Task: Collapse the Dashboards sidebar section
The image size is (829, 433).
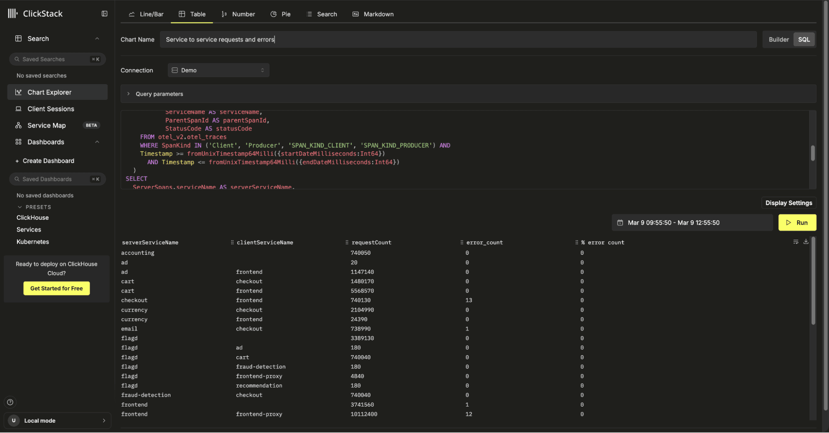Action: [97, 142]
